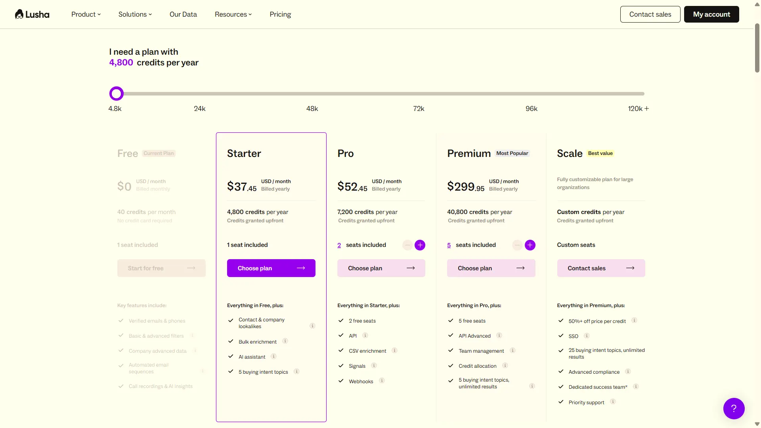Show info icon beside Team management
Image resolution: width=761 pixels, height=428 pixels.
pyautogui.click(x=512, y=350)
